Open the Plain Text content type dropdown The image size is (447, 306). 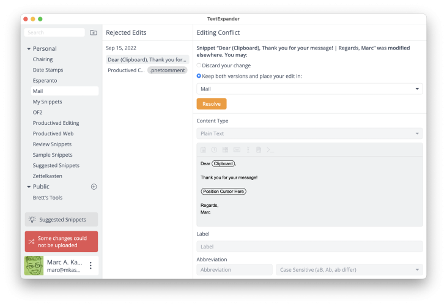pos(309,133)
